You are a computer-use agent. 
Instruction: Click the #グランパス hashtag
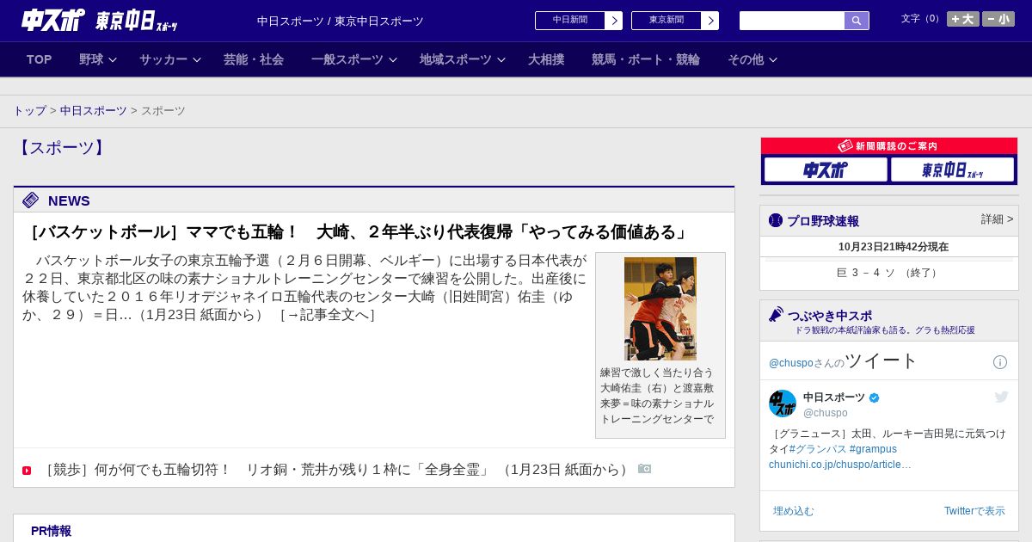(x=817, y=449)
